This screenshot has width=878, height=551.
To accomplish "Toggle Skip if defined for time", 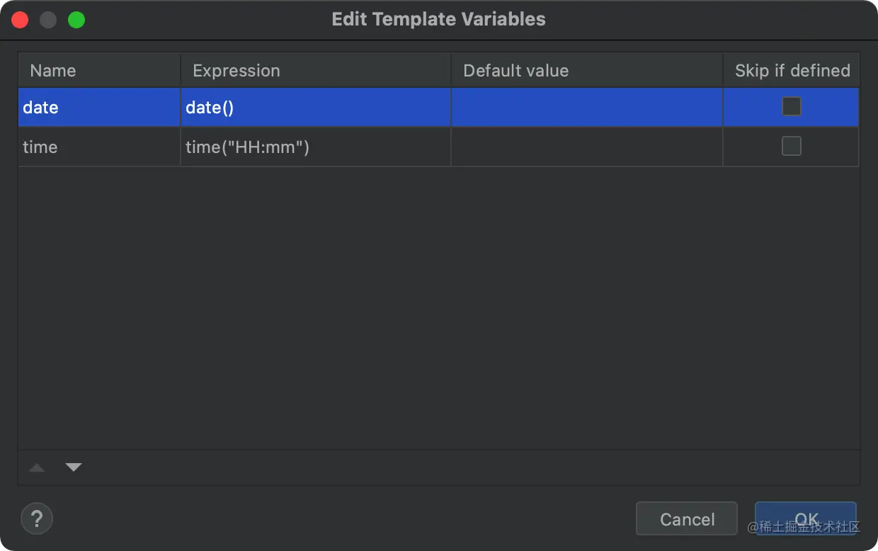I will point(791,147).
